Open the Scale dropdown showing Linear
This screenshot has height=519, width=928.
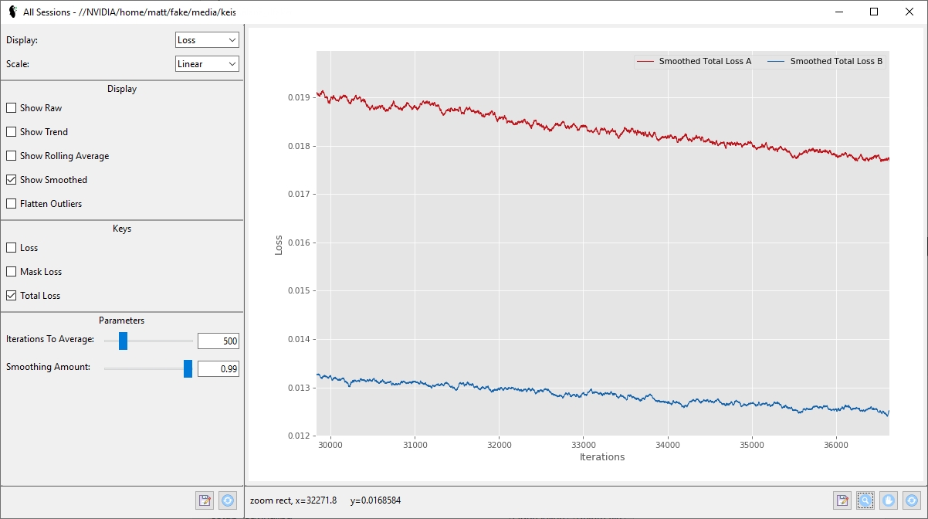coord(207,64)
